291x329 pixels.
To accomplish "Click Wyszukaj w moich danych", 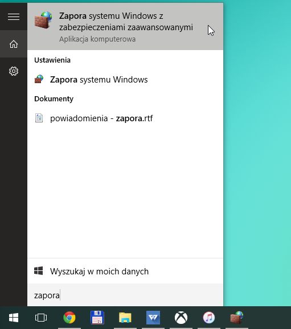I will pos(125,272).
